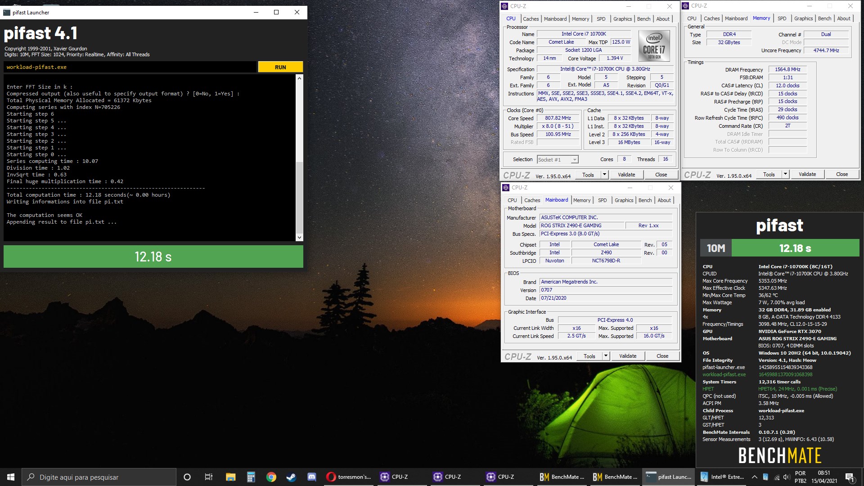Open Graphics tab in CPU-Z Memory window

(x=803, y=18)
